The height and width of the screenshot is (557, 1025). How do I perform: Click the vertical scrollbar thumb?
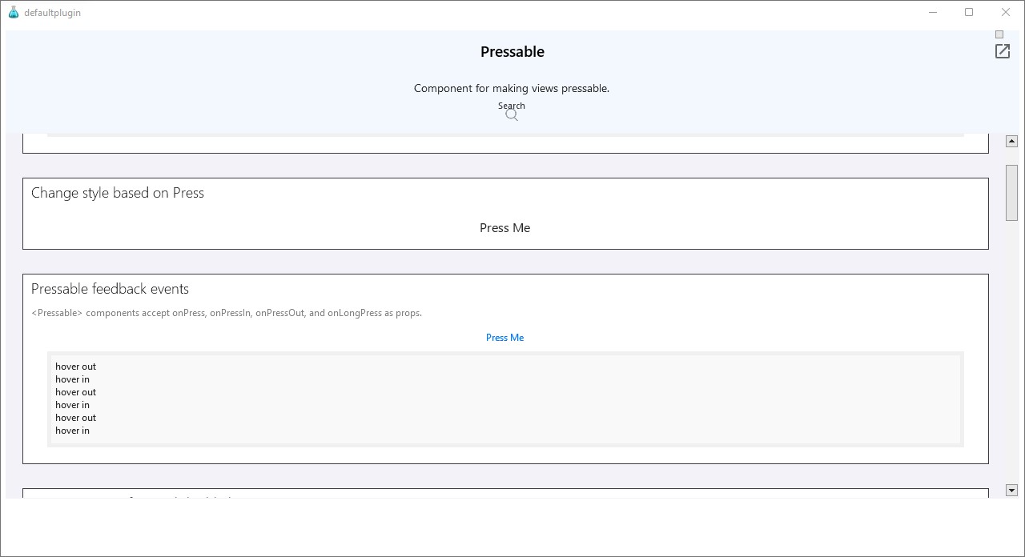tap(1011, 193)
